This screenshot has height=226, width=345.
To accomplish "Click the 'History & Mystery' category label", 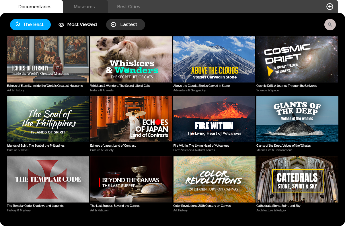I will pos(19,210).
